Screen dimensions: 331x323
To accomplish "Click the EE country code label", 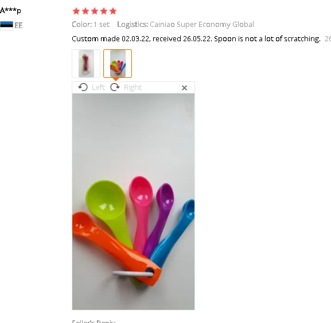I will (18, 26).
